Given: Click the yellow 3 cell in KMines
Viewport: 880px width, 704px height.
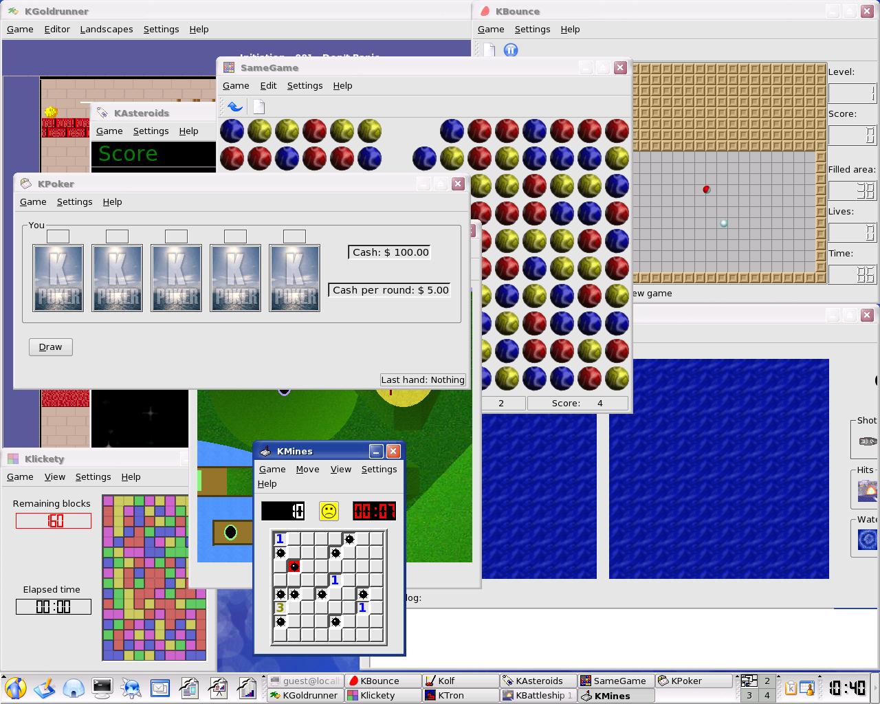Looking at the screenshot, I should coord(280,608).
